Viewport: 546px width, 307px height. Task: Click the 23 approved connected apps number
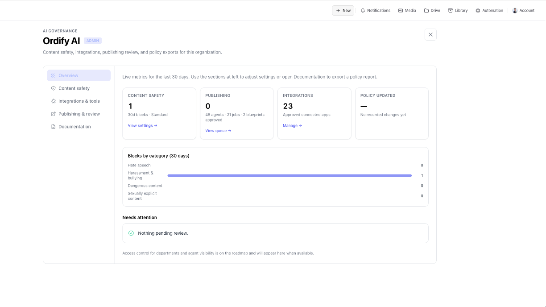pos(288,106)
